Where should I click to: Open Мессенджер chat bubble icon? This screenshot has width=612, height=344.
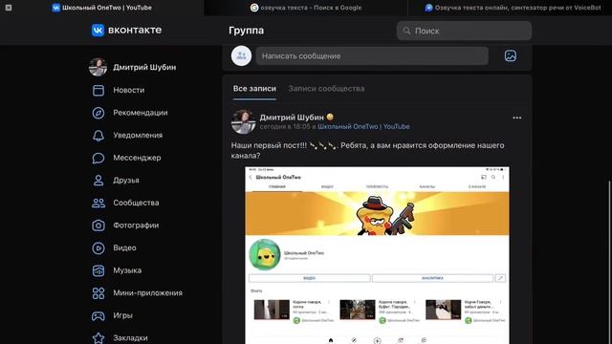98,158
